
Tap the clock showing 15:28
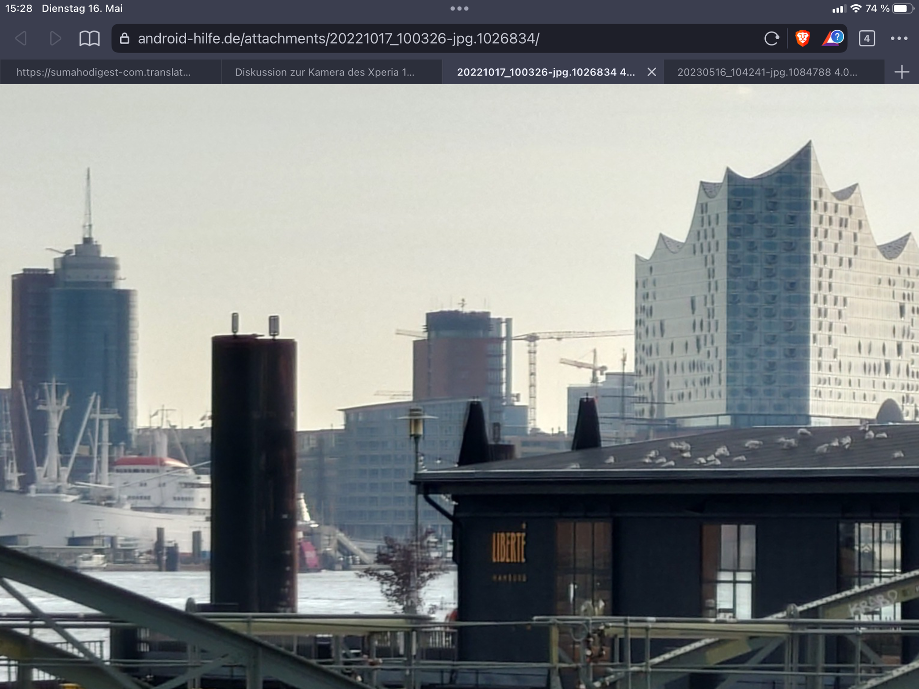(x=19, y=9)
